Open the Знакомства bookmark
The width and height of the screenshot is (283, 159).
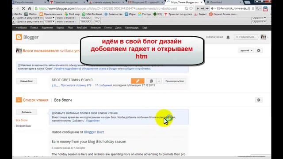click(x=114, y=14)
